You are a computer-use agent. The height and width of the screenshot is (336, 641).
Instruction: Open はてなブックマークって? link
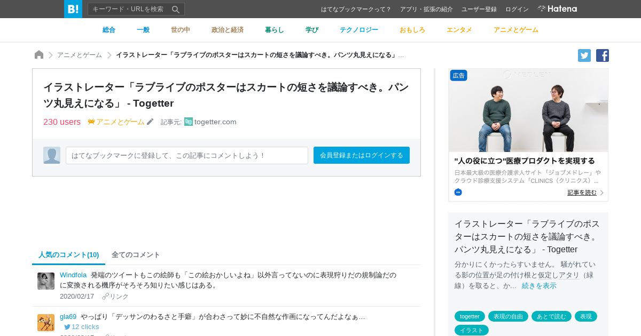click(x=356, y=9)
